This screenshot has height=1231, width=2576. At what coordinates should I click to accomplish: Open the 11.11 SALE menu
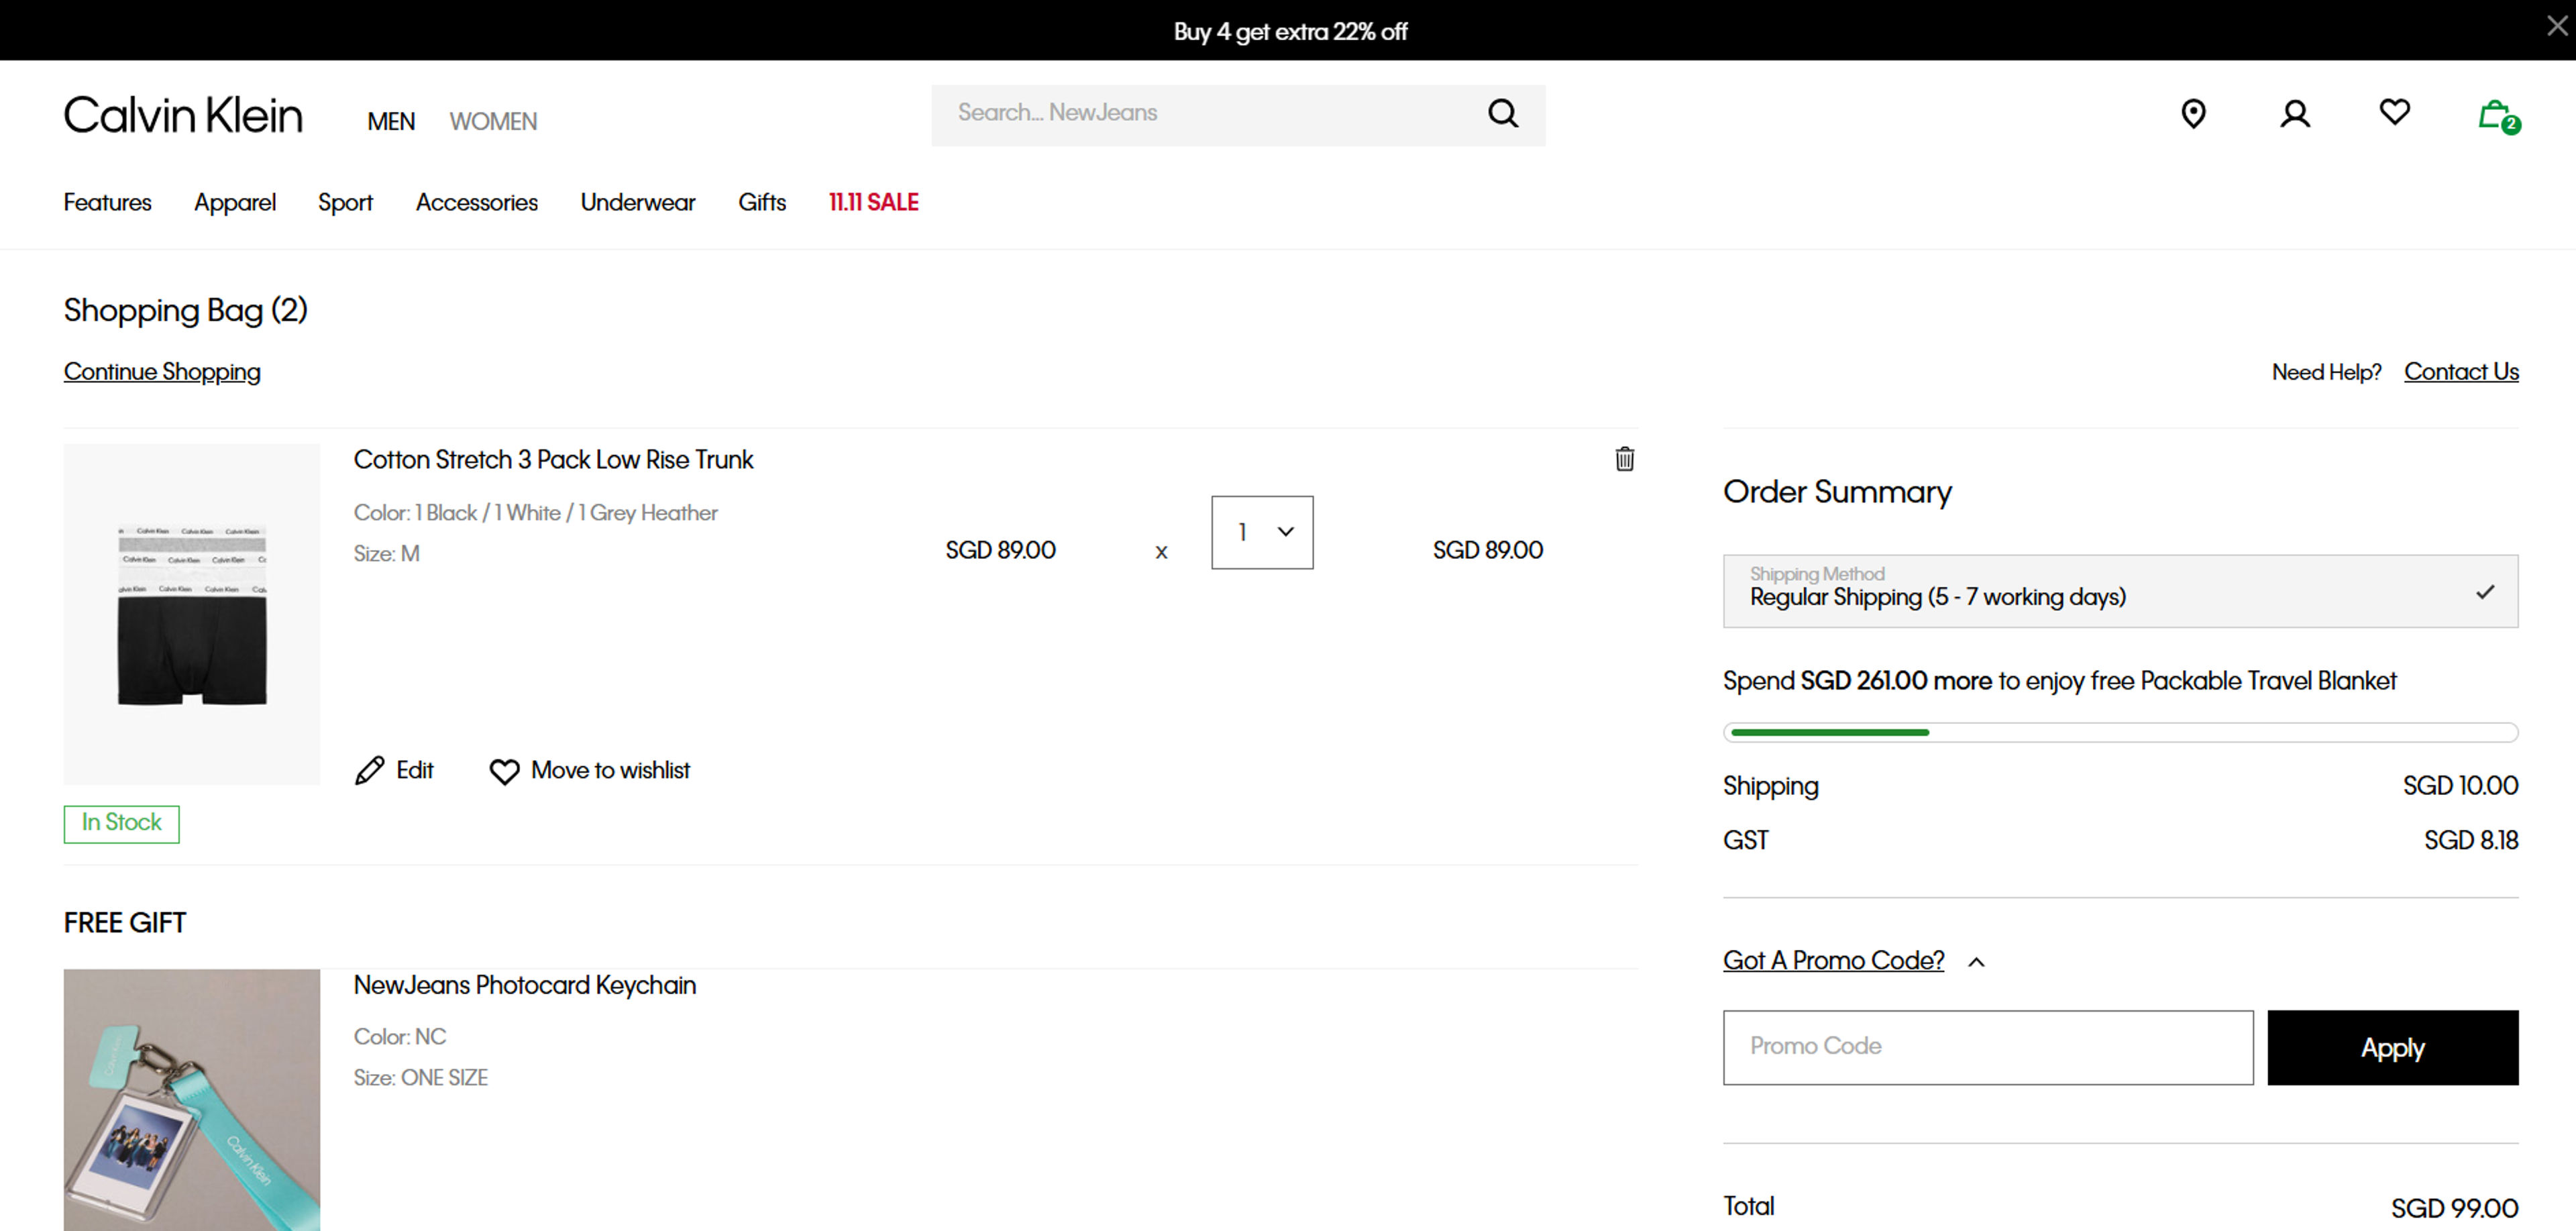pyautogui.click(x=874, y=202)
